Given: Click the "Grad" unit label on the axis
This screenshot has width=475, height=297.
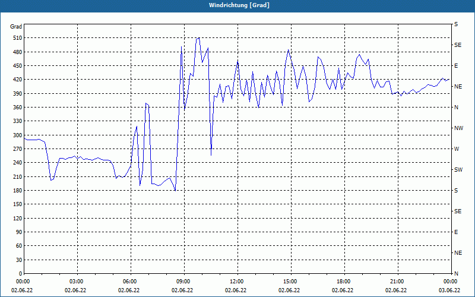Looking at the screenshot, I should (16, 27).
